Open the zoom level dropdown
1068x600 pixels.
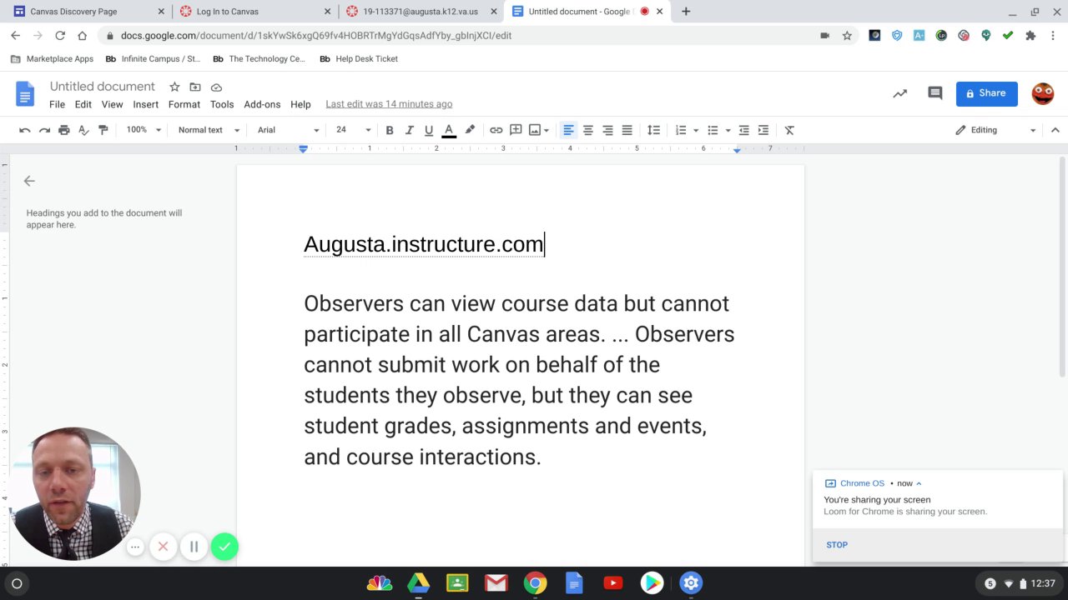point(144,130)
